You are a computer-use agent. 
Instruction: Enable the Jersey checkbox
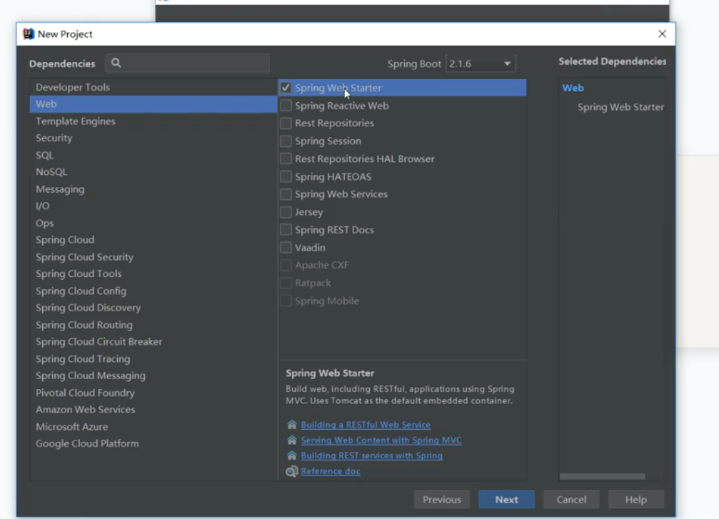[286, 212]
